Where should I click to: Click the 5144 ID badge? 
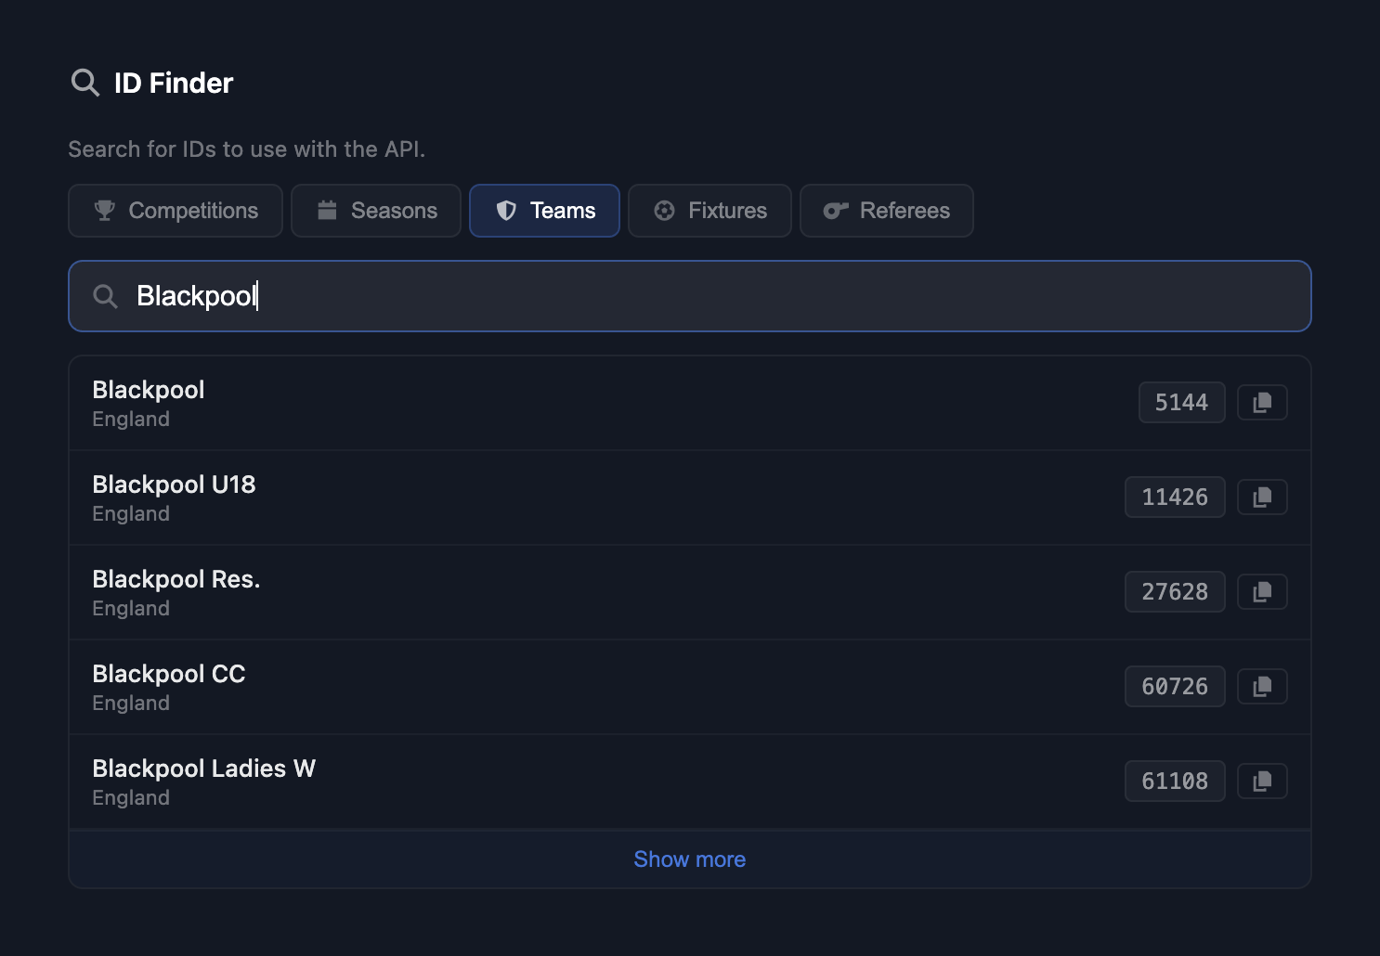pyautogui.click(x=1181, y=403)
